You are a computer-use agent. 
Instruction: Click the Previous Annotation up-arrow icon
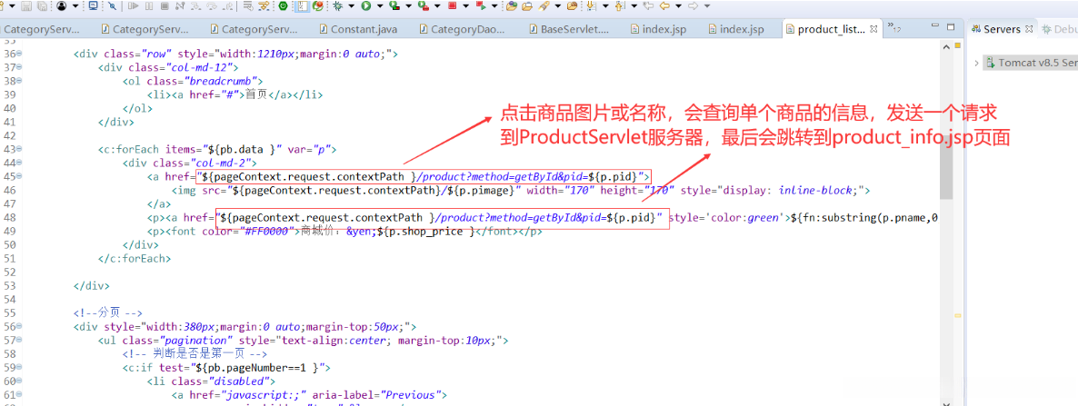coord(619,5)
